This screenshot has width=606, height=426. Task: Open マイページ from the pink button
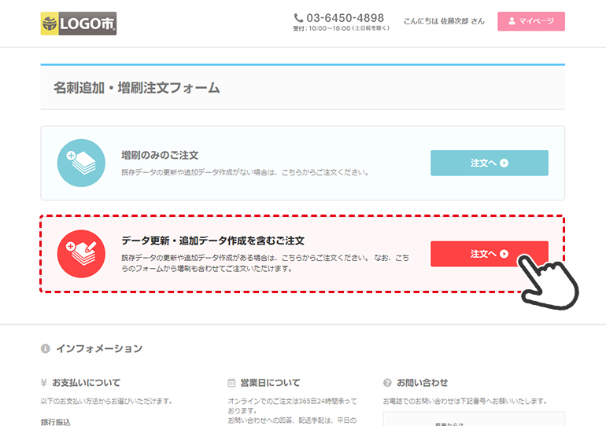pos(531,21)
